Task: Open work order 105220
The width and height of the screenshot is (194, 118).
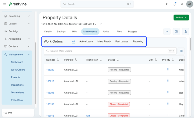Action: (50, 70)
